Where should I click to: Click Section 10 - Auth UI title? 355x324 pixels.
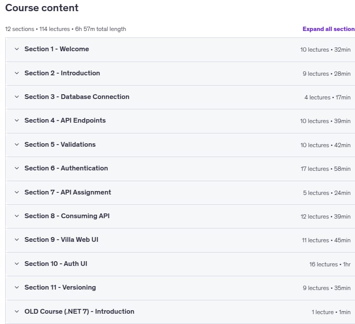[56, 264]
